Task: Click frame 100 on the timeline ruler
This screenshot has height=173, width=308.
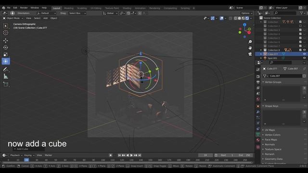Action: pos(103,160)
